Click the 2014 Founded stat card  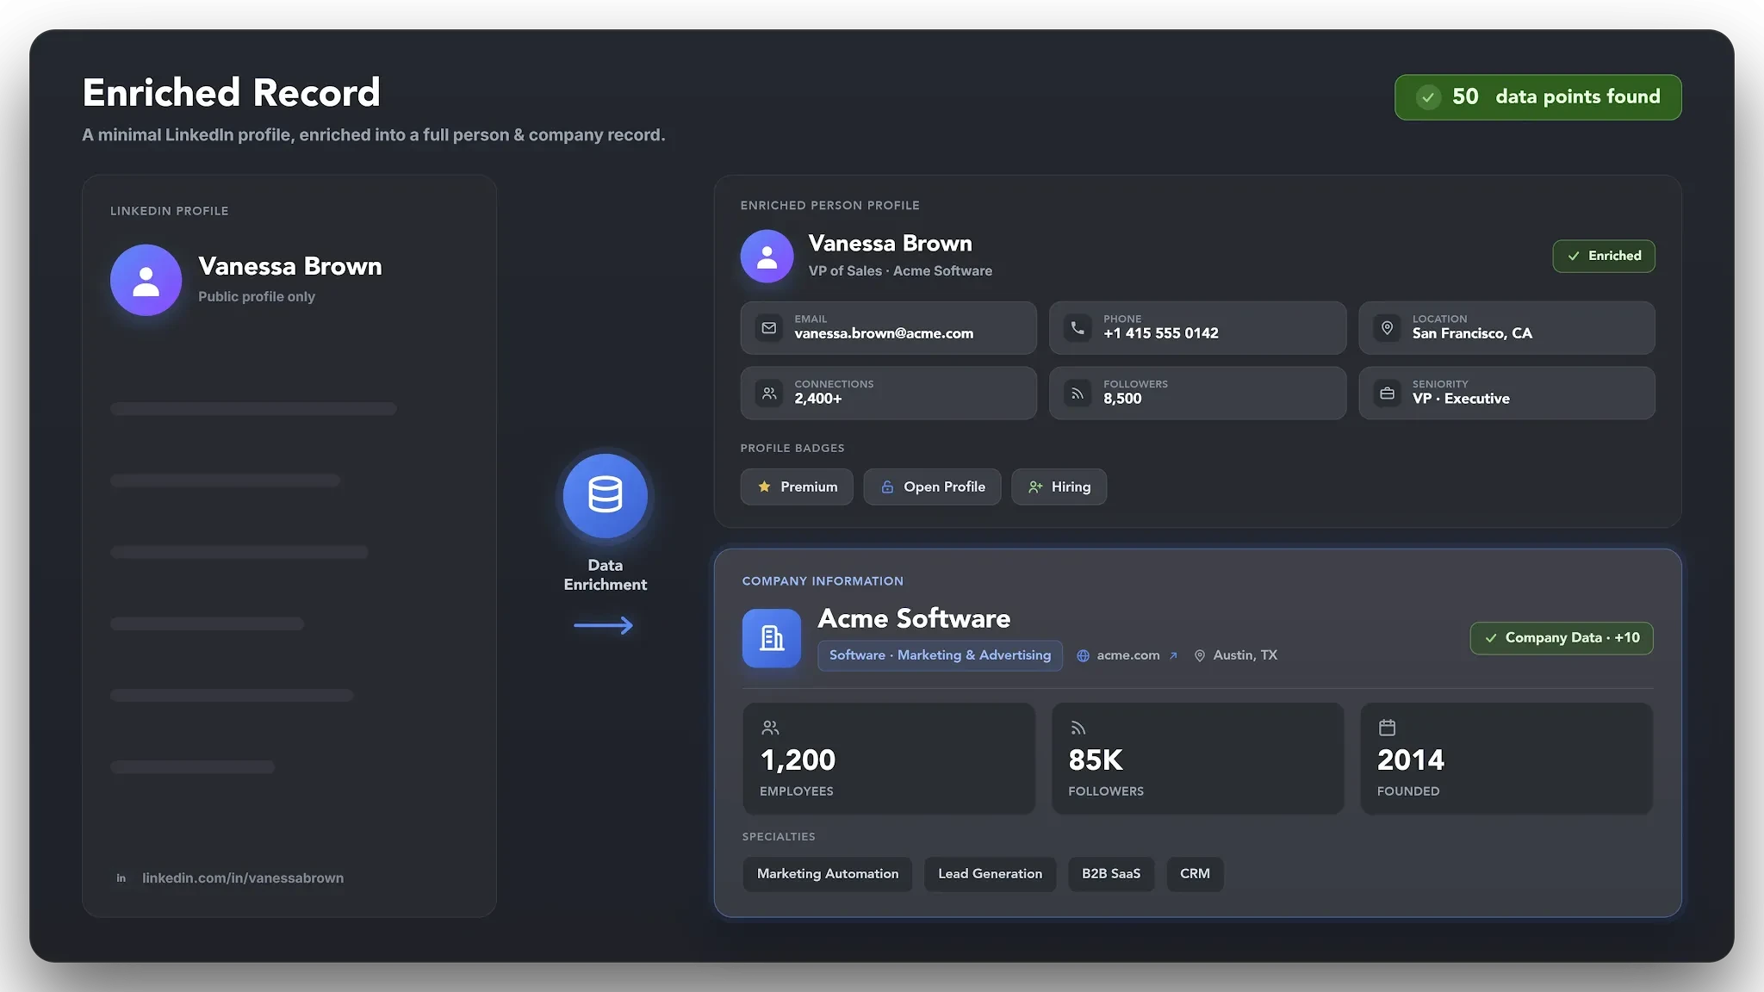pos(1506,759)
